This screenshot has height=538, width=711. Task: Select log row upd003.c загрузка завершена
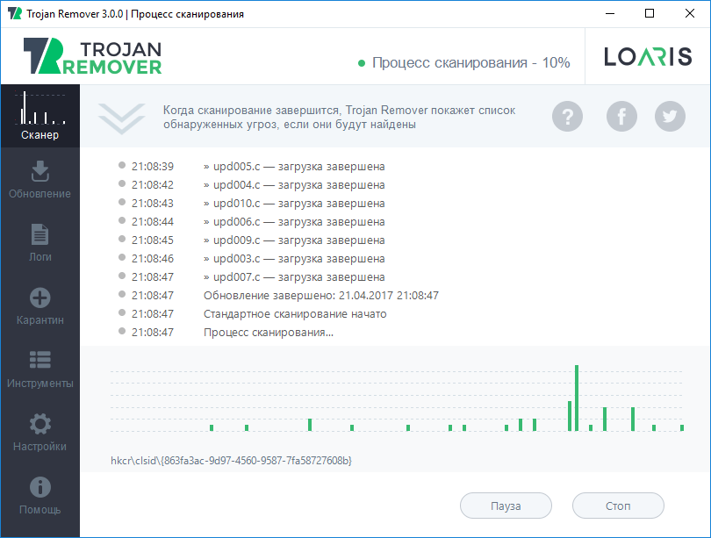pos(251,258)
